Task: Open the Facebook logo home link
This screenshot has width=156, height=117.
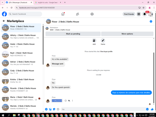Action: pyautogui.click(x=4, y=14)
